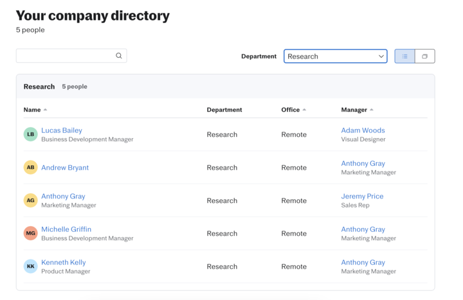The height and width of the screenshot is (300, 463).
Task: Open Michelle Griffin's profile link
Action: 66,229
